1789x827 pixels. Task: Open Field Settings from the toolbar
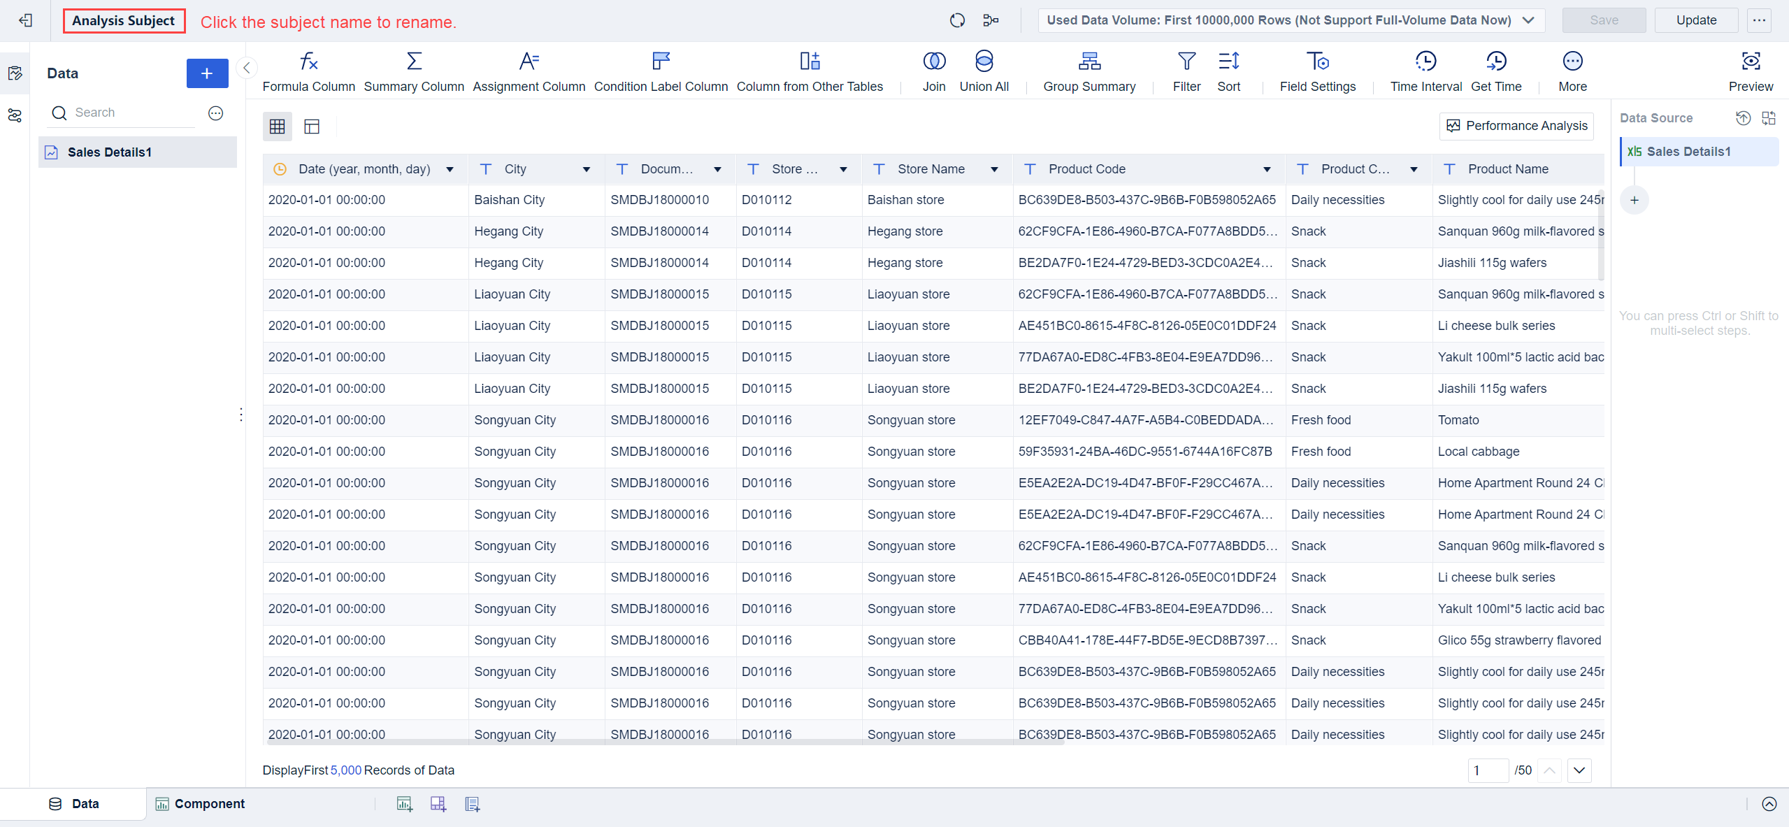tap(1317, 69)
